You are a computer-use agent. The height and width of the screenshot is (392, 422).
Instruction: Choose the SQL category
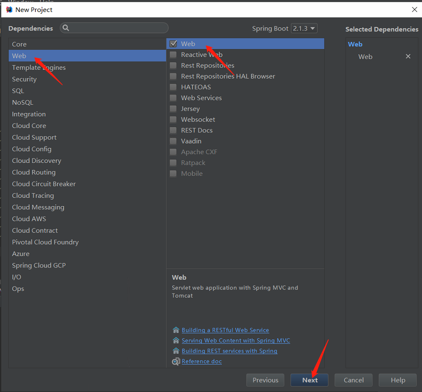[x=87, y=90]
